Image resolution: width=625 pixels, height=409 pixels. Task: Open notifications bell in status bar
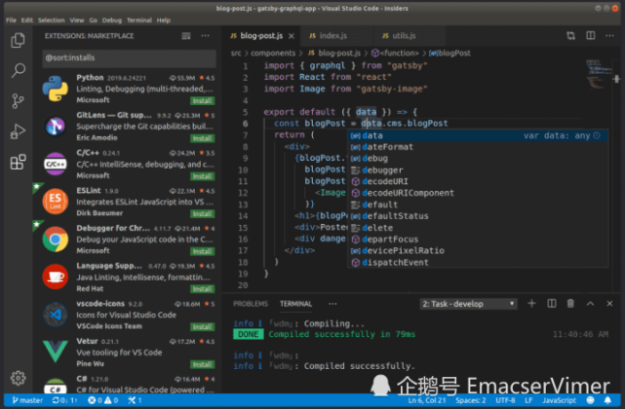[607, 400]
